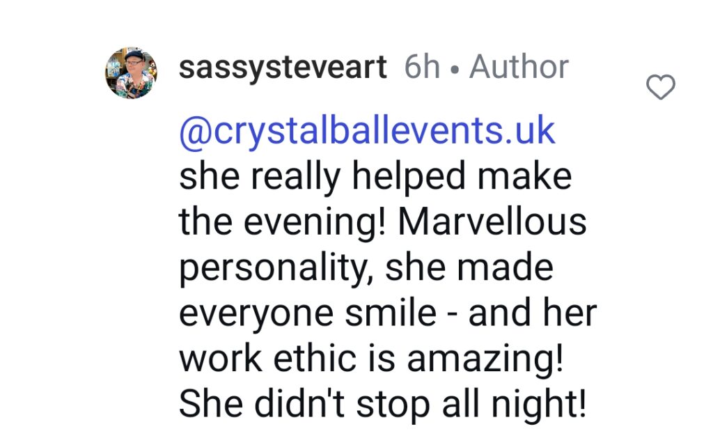
Task: Click the text 'the evening!'
Action: 283,223
